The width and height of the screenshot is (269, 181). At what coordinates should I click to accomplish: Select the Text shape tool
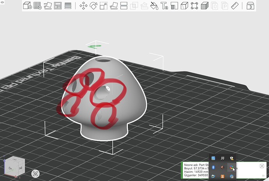(164, 6)
